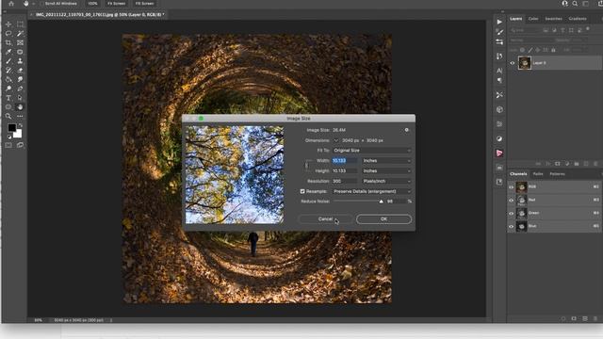Swap foreground and background colors icon
603x339 pixels.
pos(21,125)
